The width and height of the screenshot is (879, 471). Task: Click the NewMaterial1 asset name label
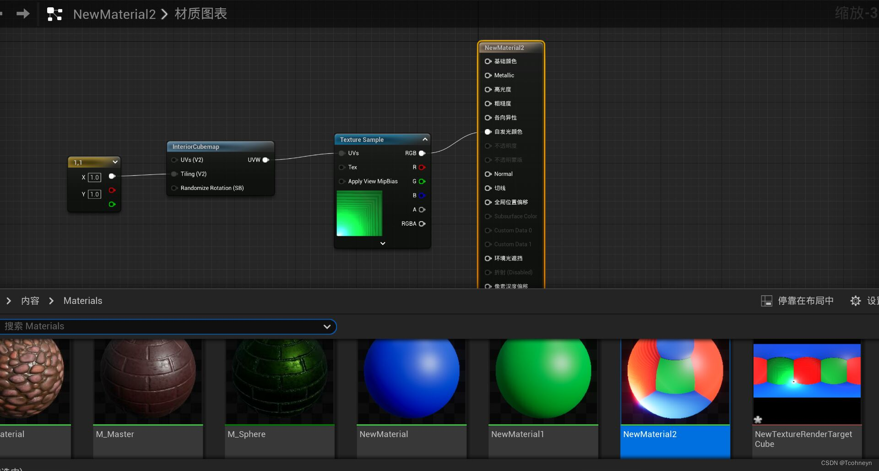[517, 434]
